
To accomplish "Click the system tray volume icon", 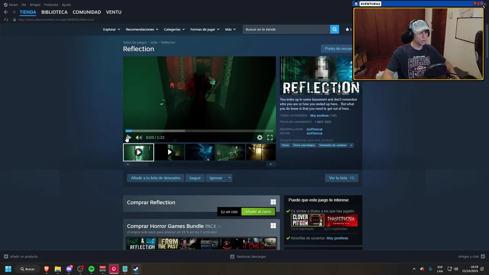I will tap(456, 269).
